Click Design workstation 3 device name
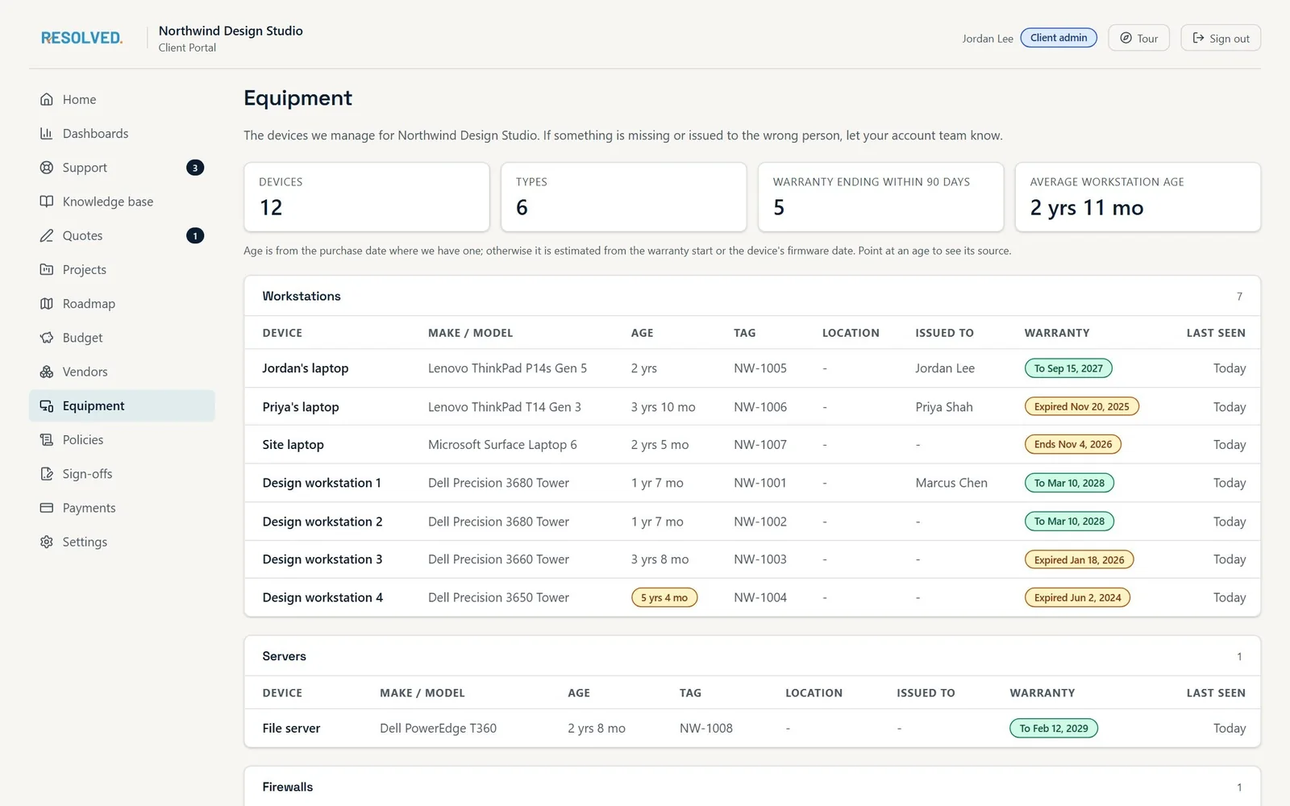 click(x=322, y=559)
